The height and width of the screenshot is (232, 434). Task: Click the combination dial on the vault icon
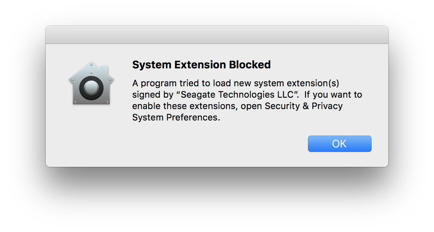pos(91,88)
